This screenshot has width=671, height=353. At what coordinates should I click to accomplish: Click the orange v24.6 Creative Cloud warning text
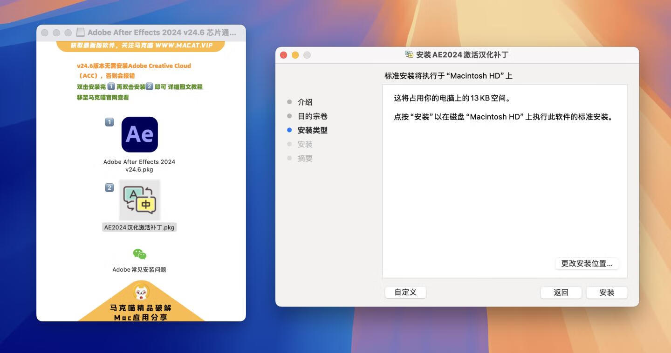pos(134,71)
